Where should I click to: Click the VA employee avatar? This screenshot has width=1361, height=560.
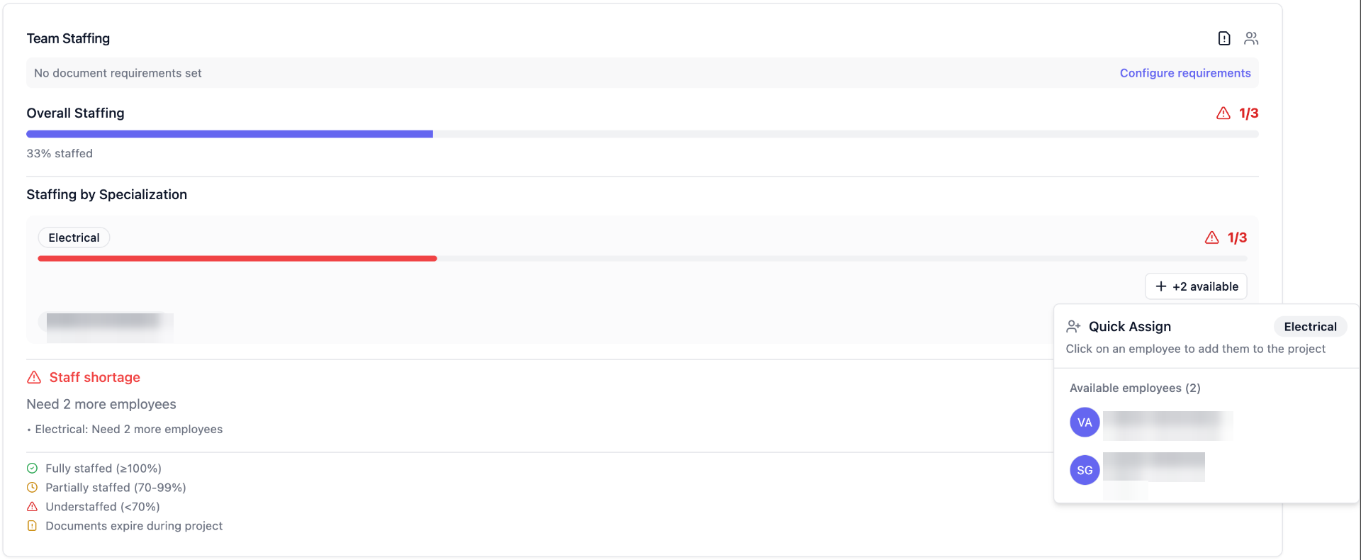pyautogui.click(x=1085, y=422)
